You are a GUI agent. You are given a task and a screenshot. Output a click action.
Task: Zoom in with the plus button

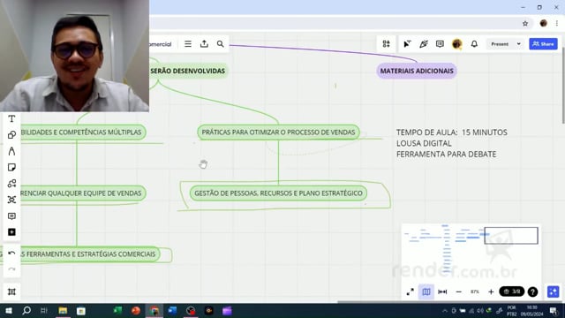pyautogui.click(x=491, y=291)
